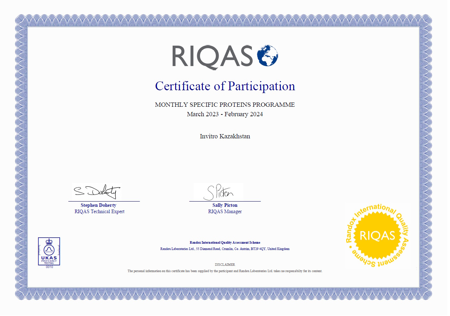Click the DISCLAIMER heading
450x316 pixels.
(x=225, y=264)
